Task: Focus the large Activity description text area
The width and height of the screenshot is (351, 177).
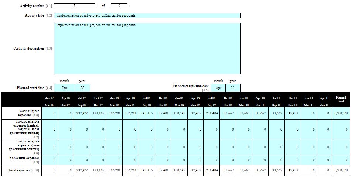Action: (x=147, y=49)
